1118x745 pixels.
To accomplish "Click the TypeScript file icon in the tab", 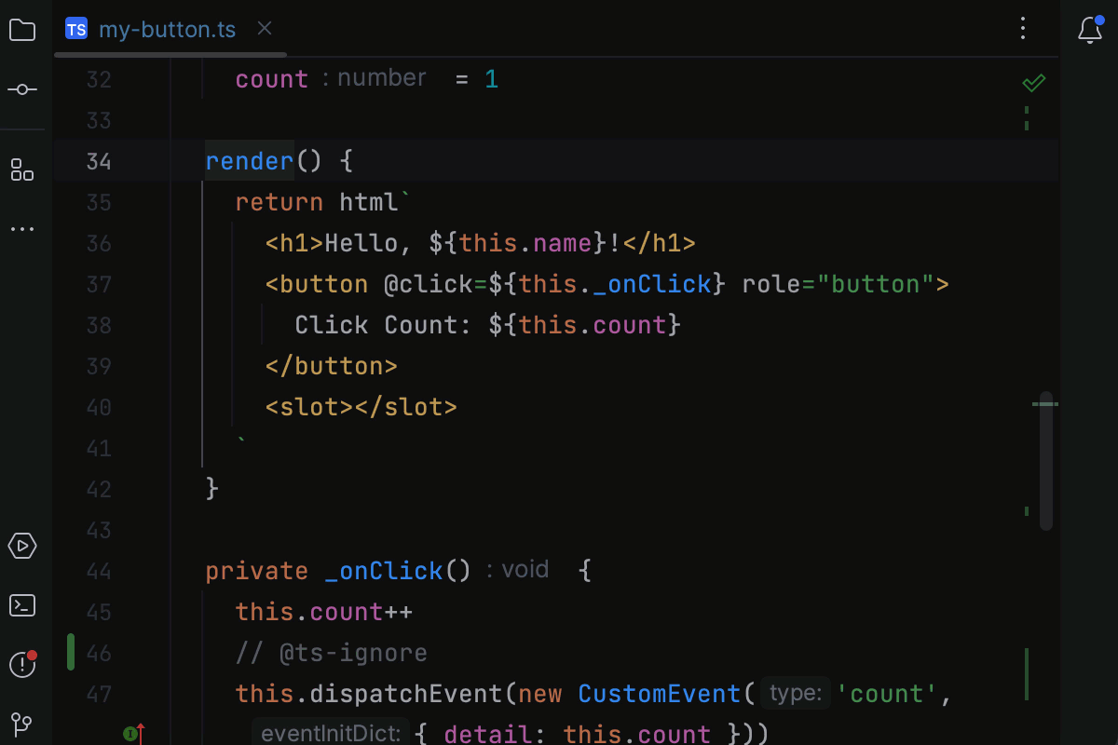I will click(x=75, y=29).
